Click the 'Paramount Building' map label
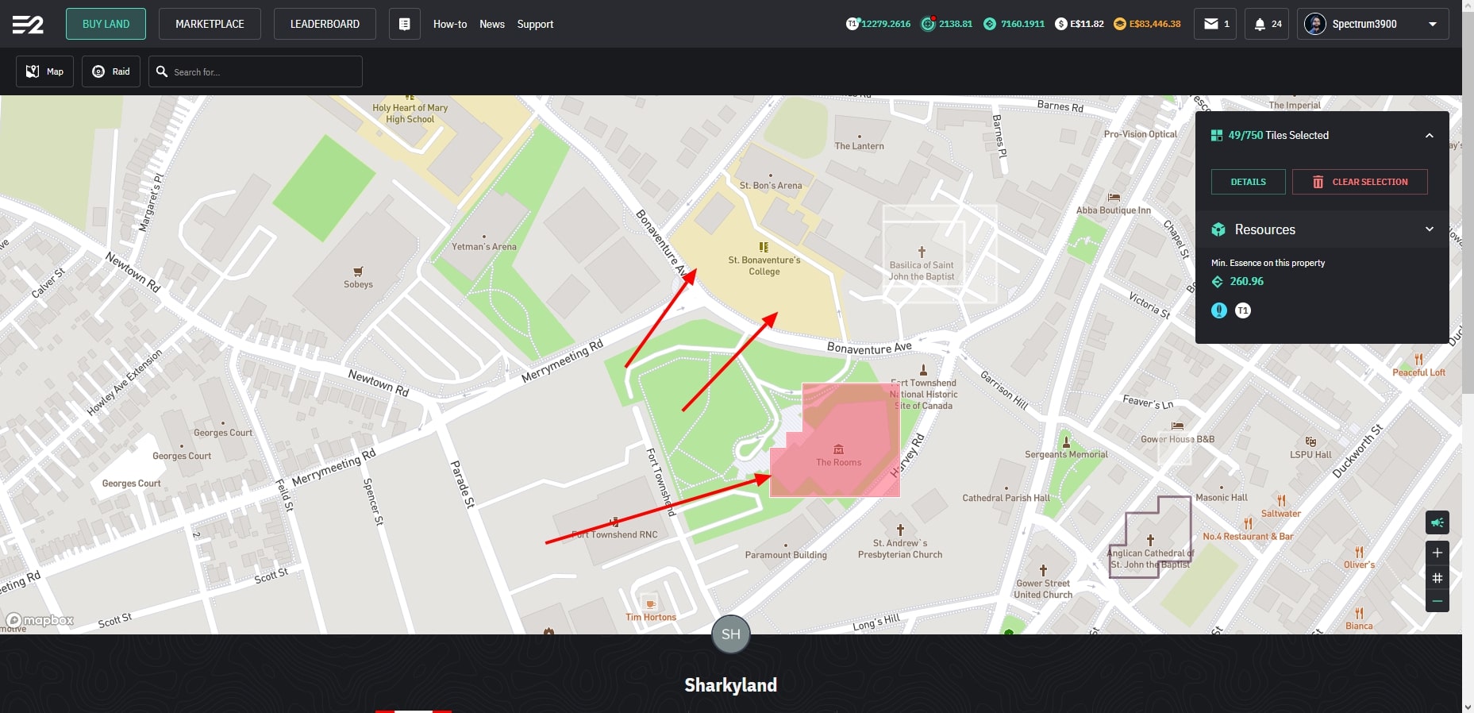The height and width of the screenshot is (713, 1474). click(x=786, y=555)
